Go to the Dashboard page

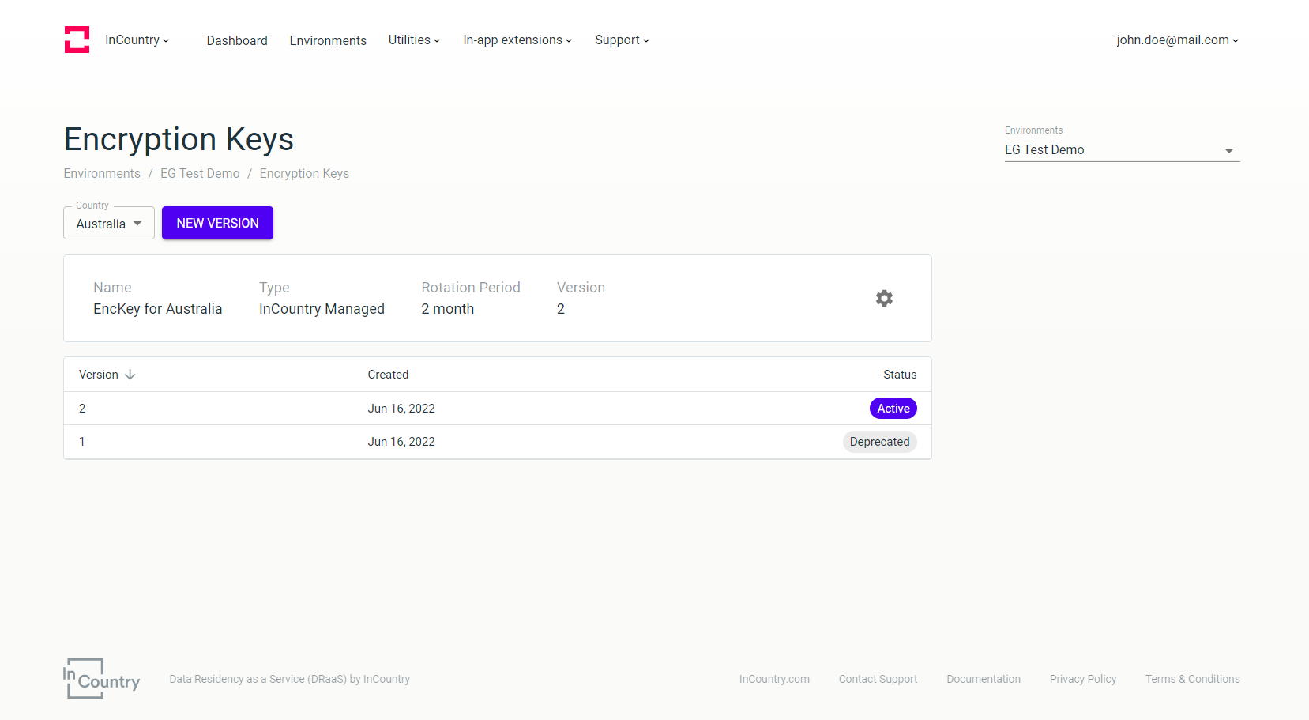[237, 40]
